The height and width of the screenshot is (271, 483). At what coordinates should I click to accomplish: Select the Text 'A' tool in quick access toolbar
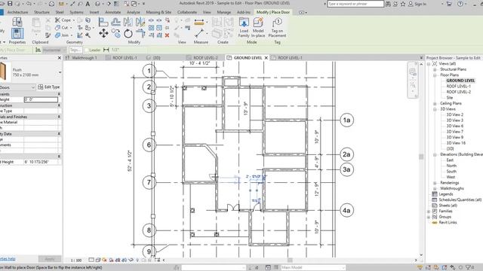point(88,4)
